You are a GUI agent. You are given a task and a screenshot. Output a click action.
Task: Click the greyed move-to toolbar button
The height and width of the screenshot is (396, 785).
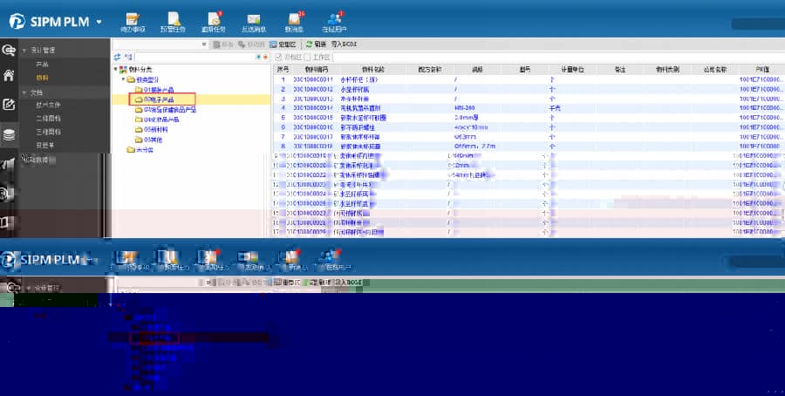(251, 44)
